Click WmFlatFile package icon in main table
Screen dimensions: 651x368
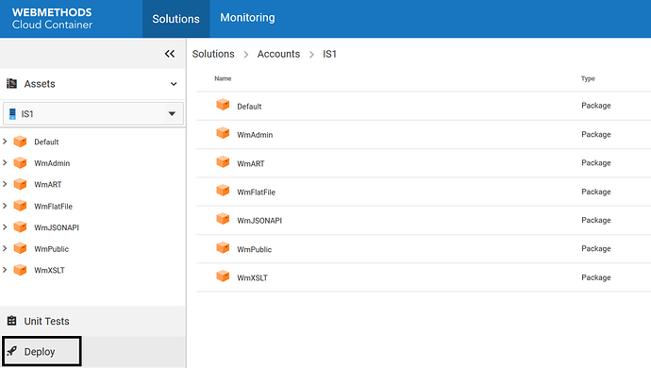pyautogui.click(x=223, y=191)
